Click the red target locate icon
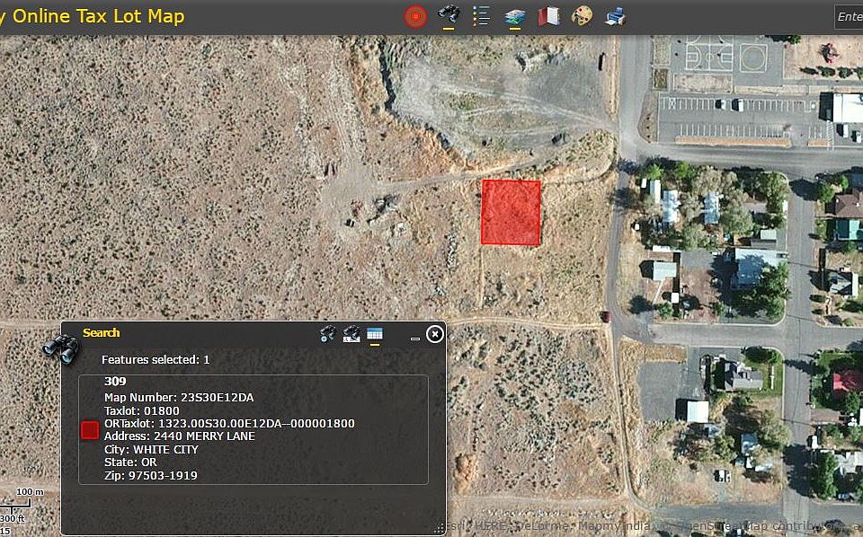This screenshot has height=537, width=863. [415, 17]
